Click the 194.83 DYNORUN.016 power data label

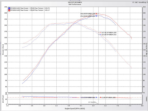click(x=88, y=16)
